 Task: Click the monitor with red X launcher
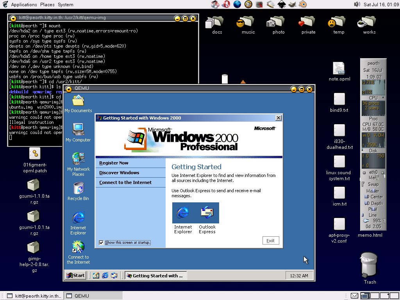pos(259,4)
